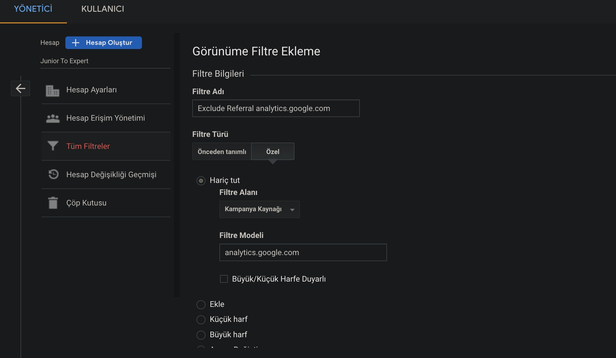The width and height of the screenshot is (616, 358).
Task: Click the history clock icon
Action: pyautogui.click(x=53, y=174)
